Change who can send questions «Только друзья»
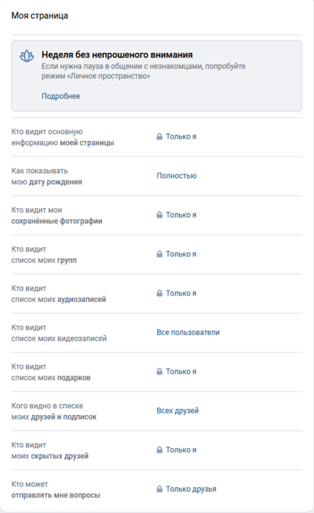The width and height of the screenshot is (314, 513). [x=191, y=489]
